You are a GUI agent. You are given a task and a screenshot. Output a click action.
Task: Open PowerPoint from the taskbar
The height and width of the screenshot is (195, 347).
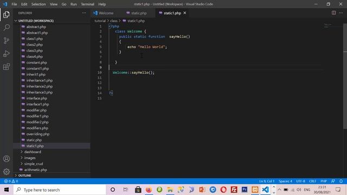click(202, 190)
